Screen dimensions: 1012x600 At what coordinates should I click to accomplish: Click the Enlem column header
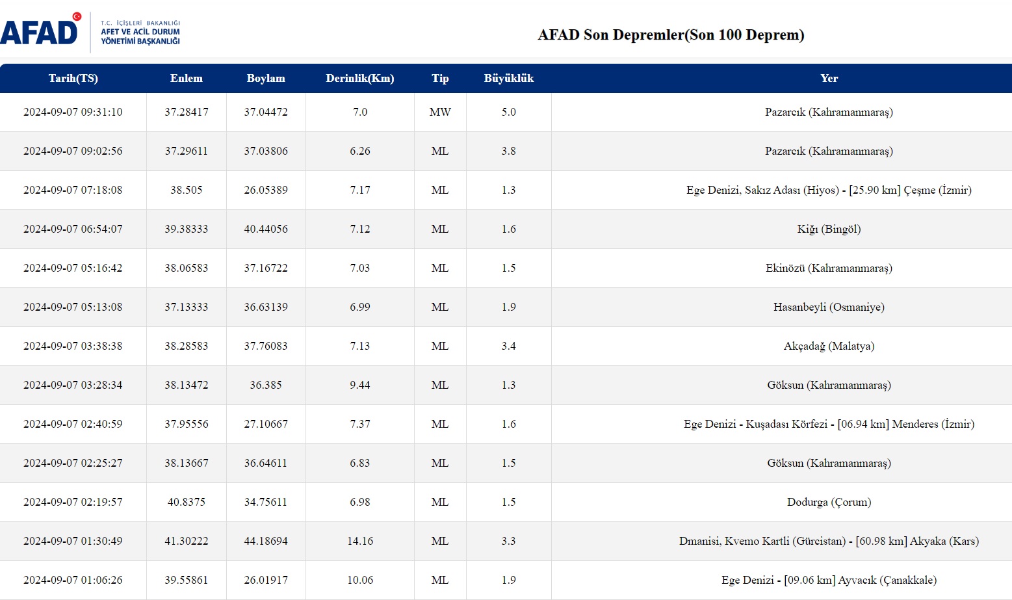[x=187, y=79]
